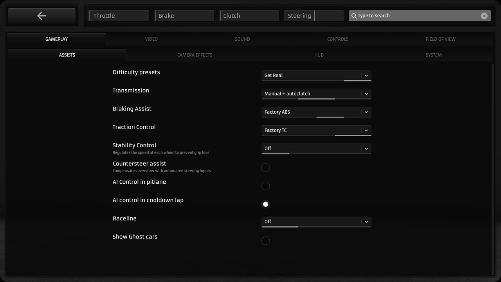The width and height of the screenshot is (501, 282).
Task: Open the HUD sub-tab
Action: tap(319, 55)
